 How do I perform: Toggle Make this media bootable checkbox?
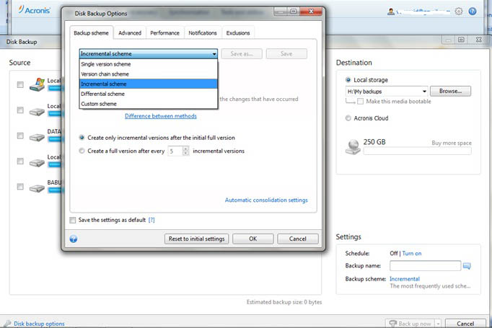pos(361,102)
